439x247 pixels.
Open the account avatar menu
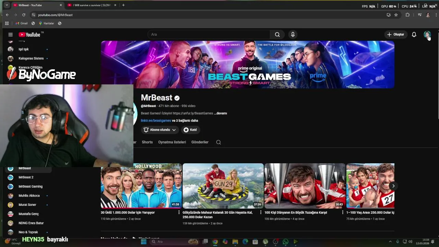pyautogui.click(x=427, y=34)
